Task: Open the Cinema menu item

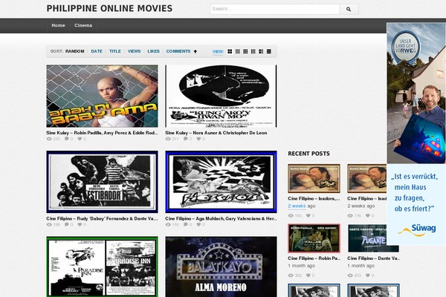Action: (83, 25)
